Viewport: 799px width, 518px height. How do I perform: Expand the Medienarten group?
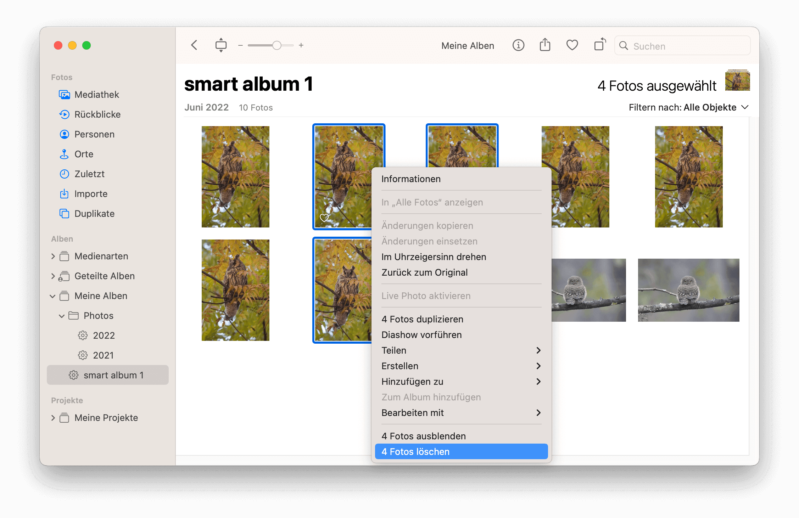click(53, 256)
